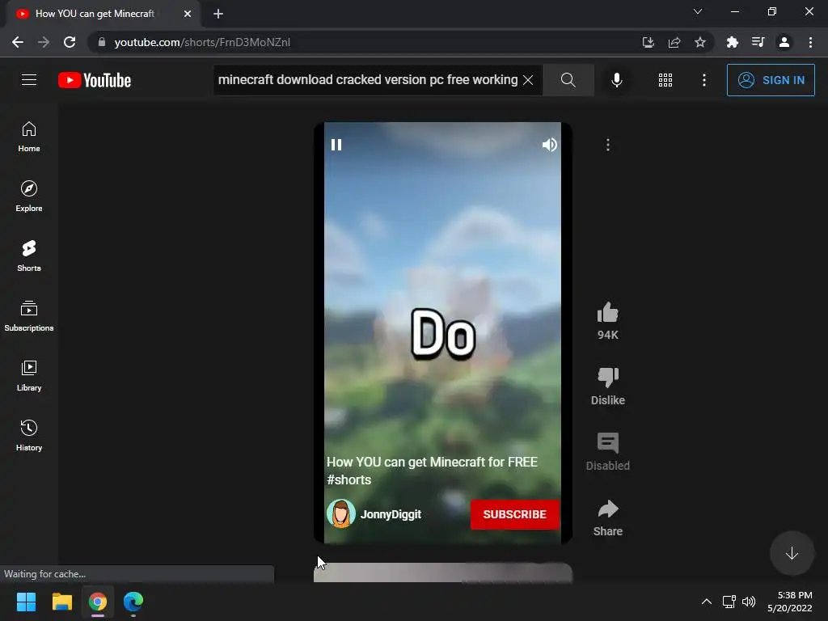Image resolution: width=828 pixels, height=621 pixels.
Task: Dislike the short with thumbs down
Action: [x=608, y=378]
